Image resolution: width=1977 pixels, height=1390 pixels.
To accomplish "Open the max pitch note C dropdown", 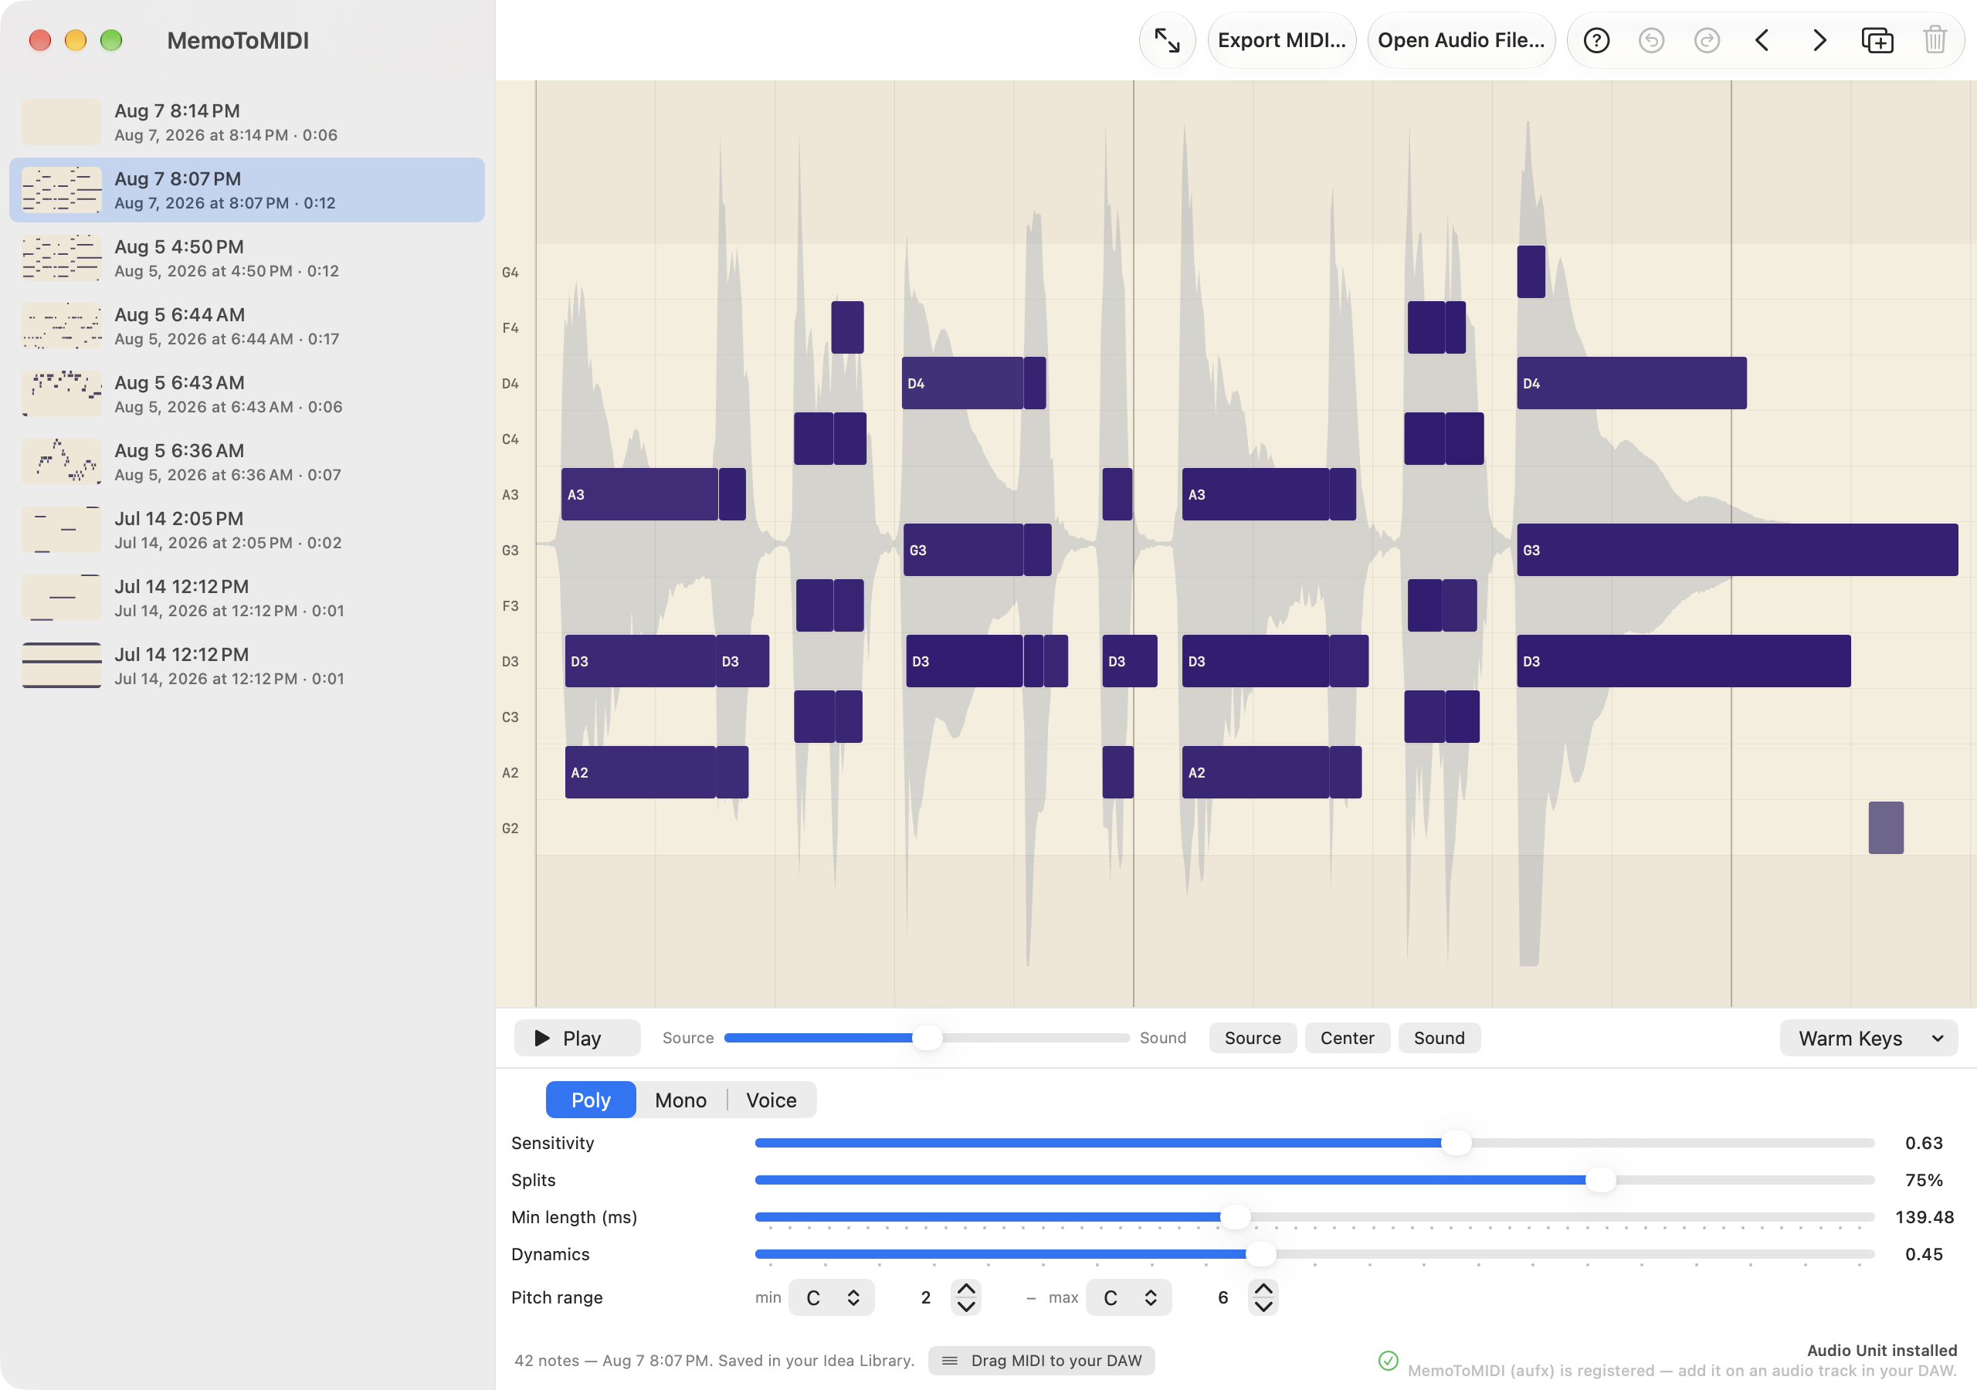I will point(1128,1297).
